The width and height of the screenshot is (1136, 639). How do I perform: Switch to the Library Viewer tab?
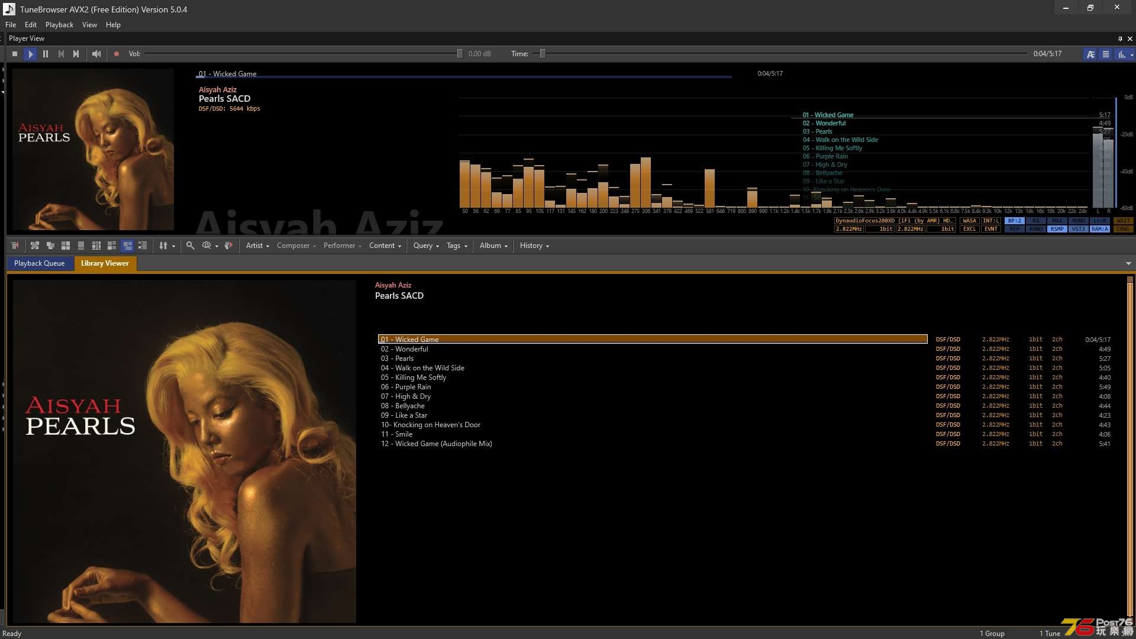click(105, 263)
